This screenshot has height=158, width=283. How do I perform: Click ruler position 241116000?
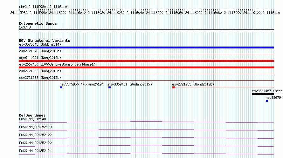(58, 13)
